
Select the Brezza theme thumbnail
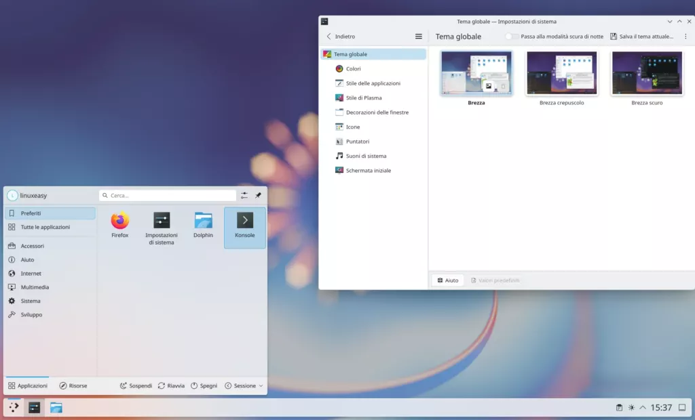[x=476, y=73]
